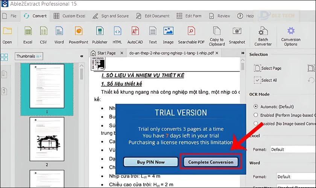Open the bookmarks sidebar panel

pos(4,74)
